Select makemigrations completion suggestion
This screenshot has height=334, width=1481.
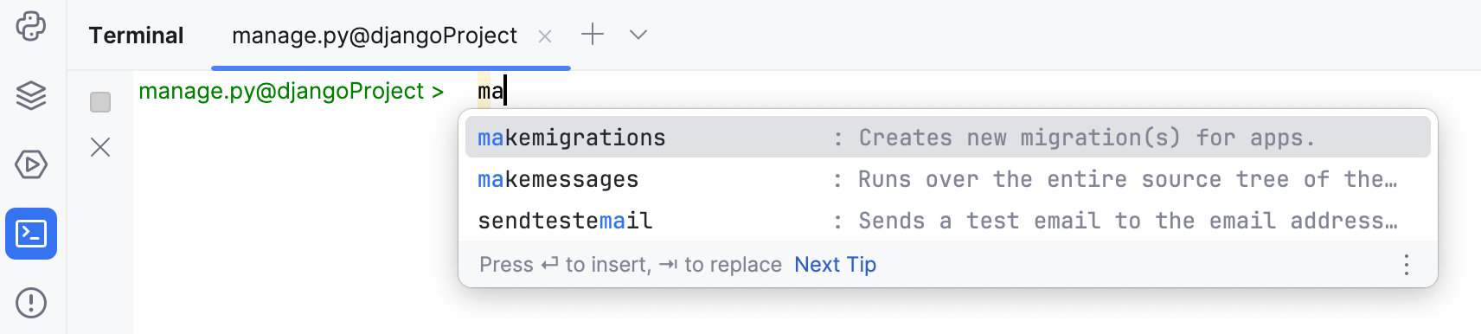click(x=947, y=138)
